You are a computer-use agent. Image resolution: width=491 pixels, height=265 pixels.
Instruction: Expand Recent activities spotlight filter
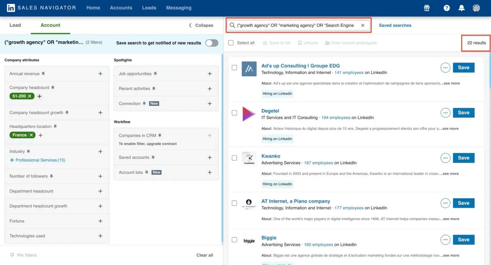pyautogui.click(x=210, y=89)
